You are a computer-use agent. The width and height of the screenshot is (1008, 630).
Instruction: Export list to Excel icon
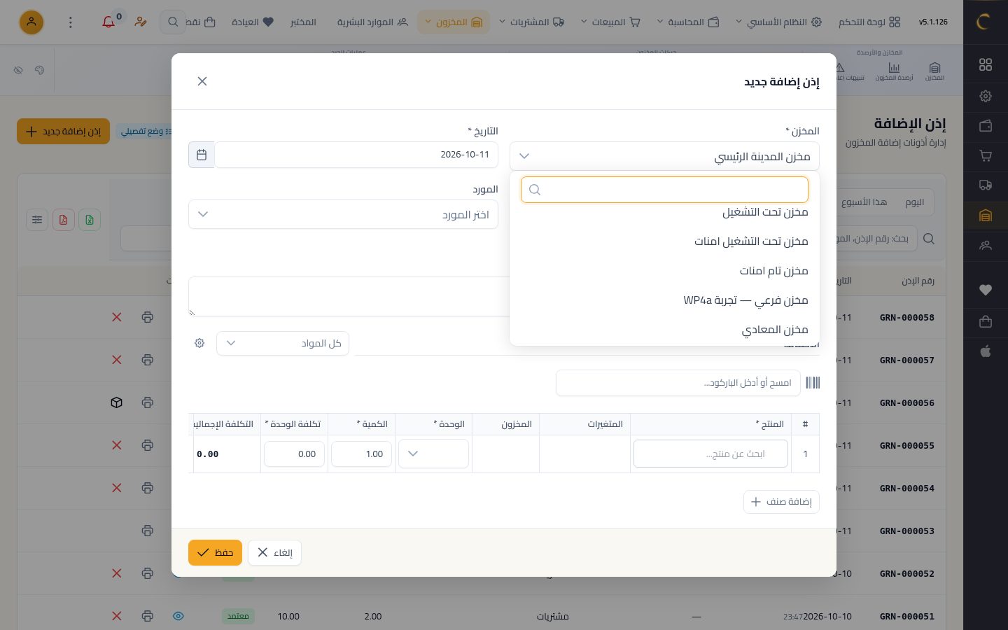pos(90,220)
